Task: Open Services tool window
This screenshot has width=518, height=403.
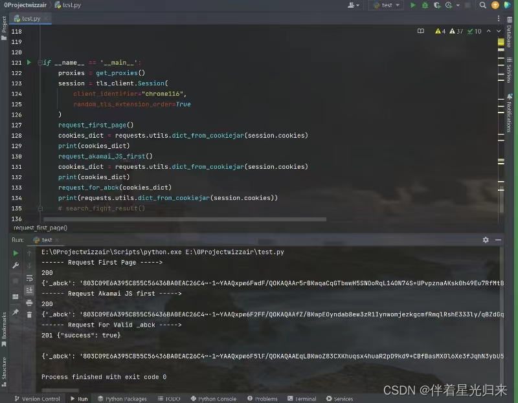Action: pyautogui.click(x=339, y=398)
